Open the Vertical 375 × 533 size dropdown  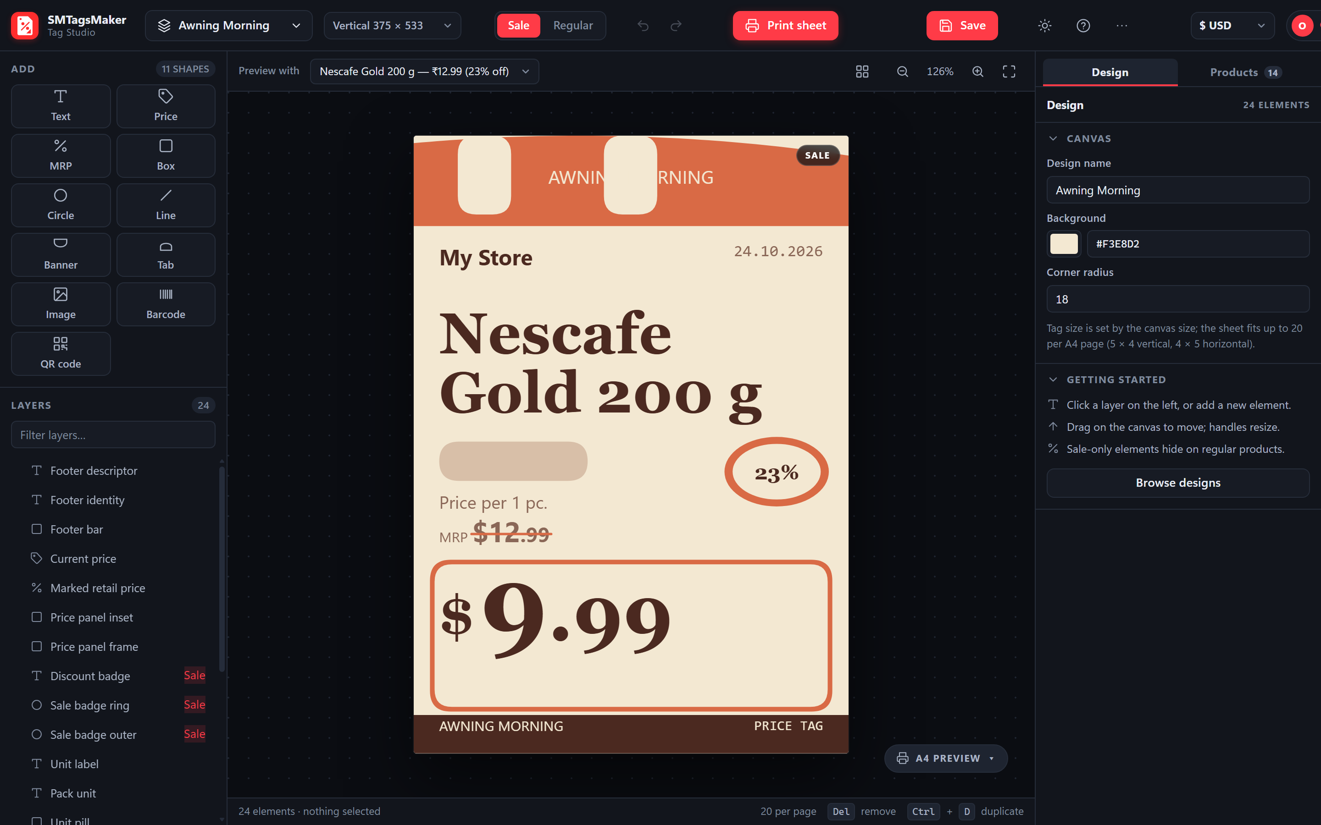click(392, 26)
